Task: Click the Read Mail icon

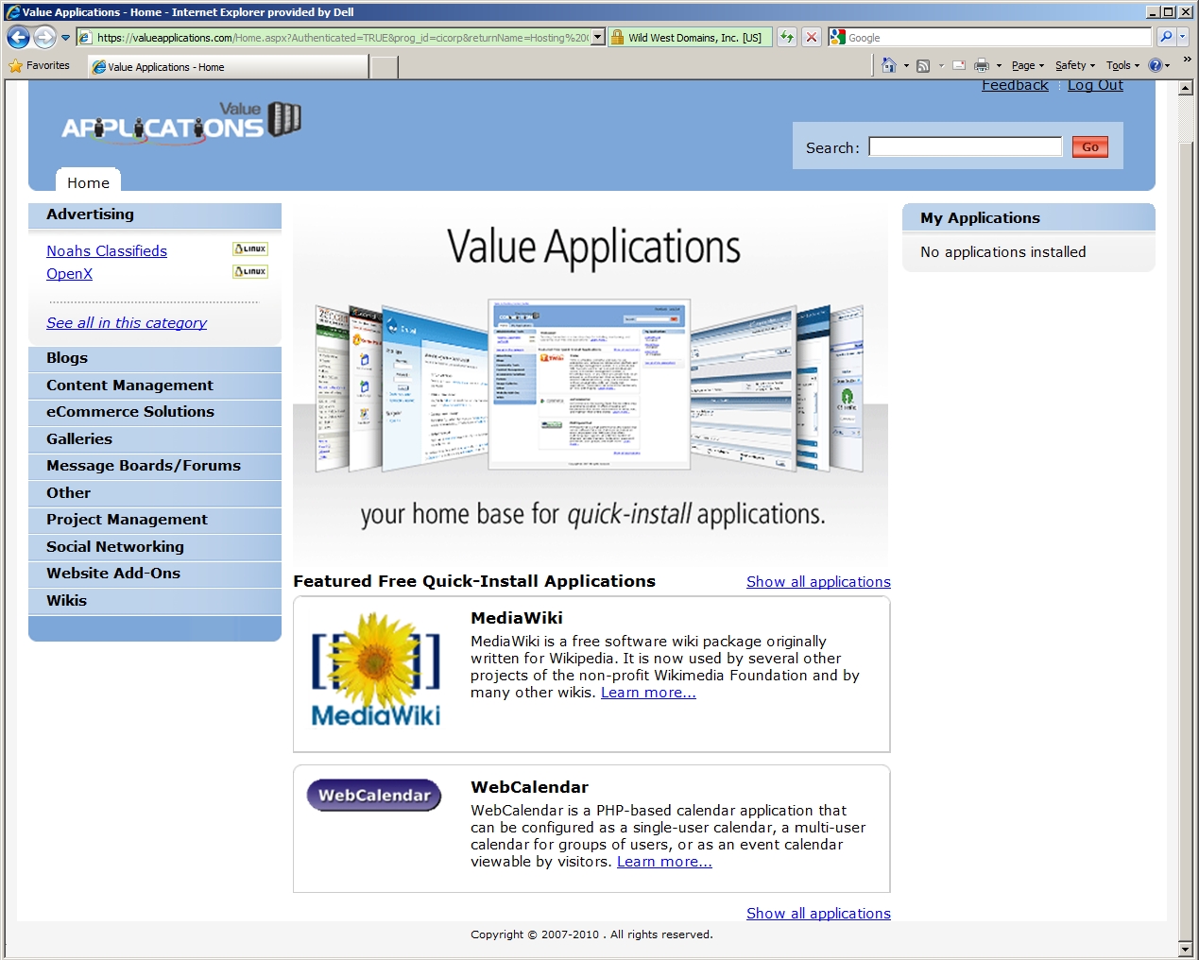Action: 959,66
